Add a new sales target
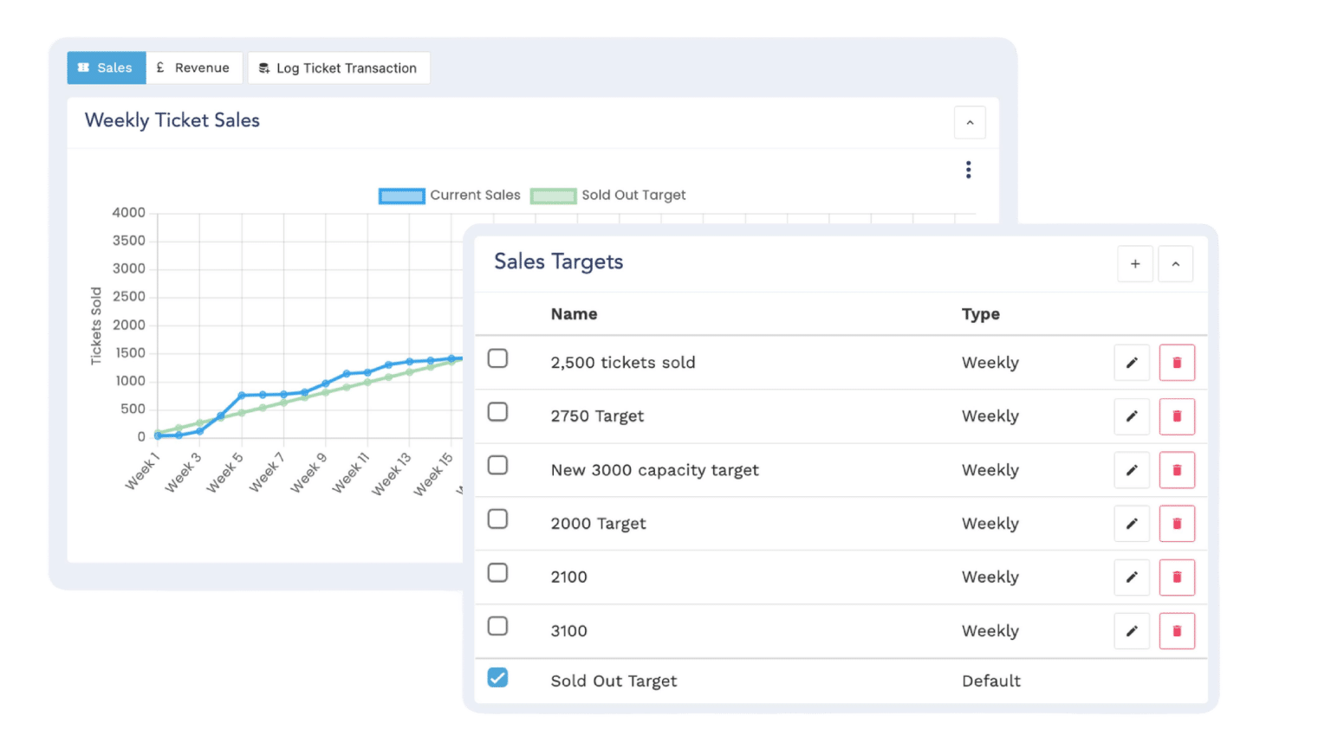The height and width of the screenshot is (748, 1331). pos(1135,263)
